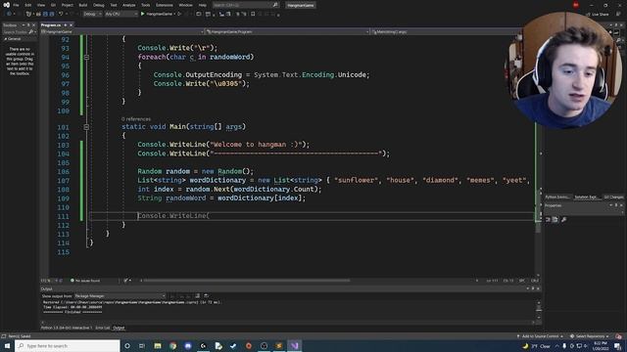Click Select Repository in status bar

pyautogui.click(x=590, y=336)
